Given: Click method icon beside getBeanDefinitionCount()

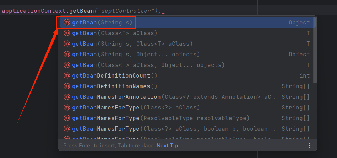Looking at the screenshot, I should [66, 76].
